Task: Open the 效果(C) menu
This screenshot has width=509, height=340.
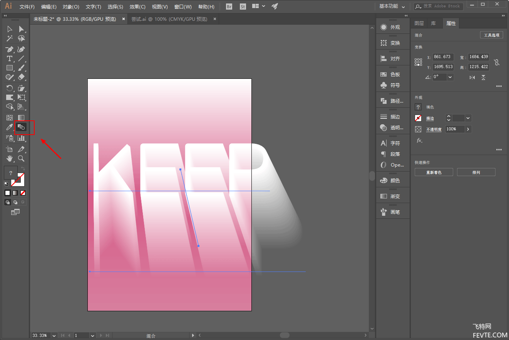Action: (137, 7)
